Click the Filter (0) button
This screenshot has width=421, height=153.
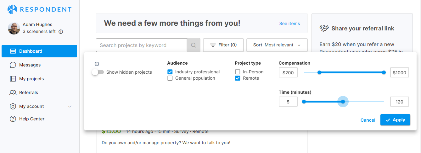pos(223,45)
